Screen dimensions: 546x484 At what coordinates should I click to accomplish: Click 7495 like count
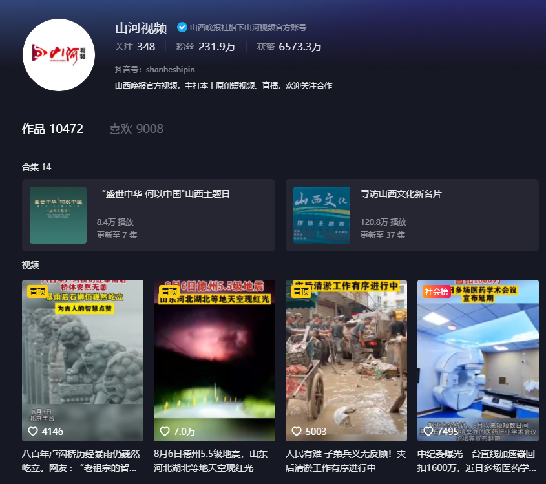point(448,432)
